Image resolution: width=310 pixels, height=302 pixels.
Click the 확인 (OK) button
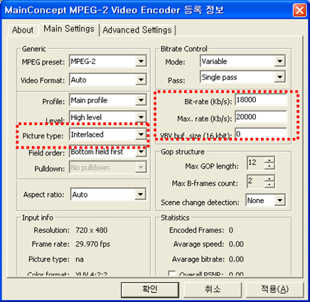pyautogui.click(x=150, y=289)
